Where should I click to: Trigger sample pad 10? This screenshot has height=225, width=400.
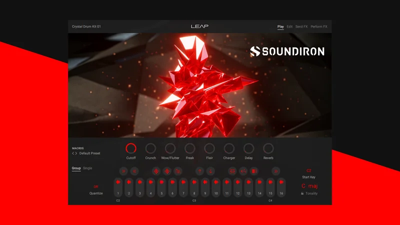(216, 187)
